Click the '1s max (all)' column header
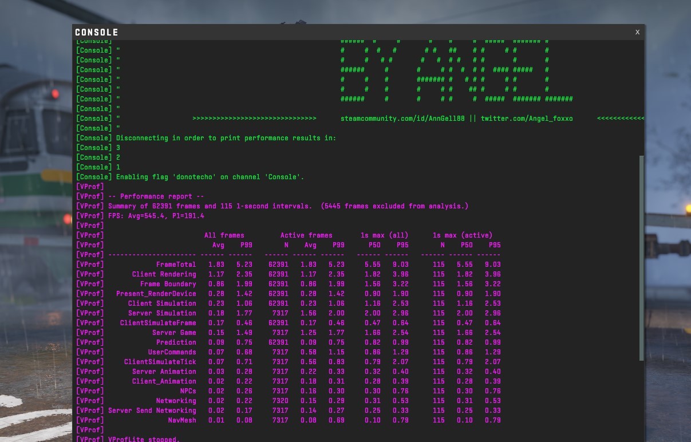The height and width of the screenshot is (442, 691). [385, 235]
